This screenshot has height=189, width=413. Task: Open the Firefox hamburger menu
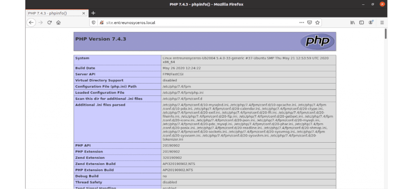[382, 23]
